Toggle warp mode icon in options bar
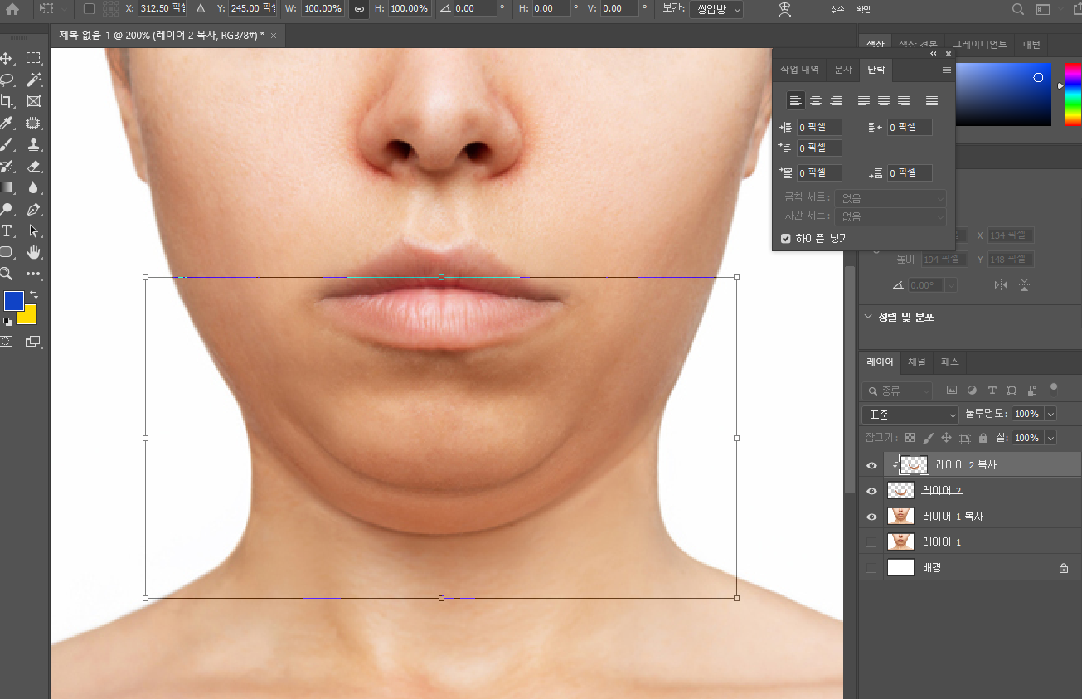Image resolution: width=1082 pixels, height=699 pixels. pos(784,9)
